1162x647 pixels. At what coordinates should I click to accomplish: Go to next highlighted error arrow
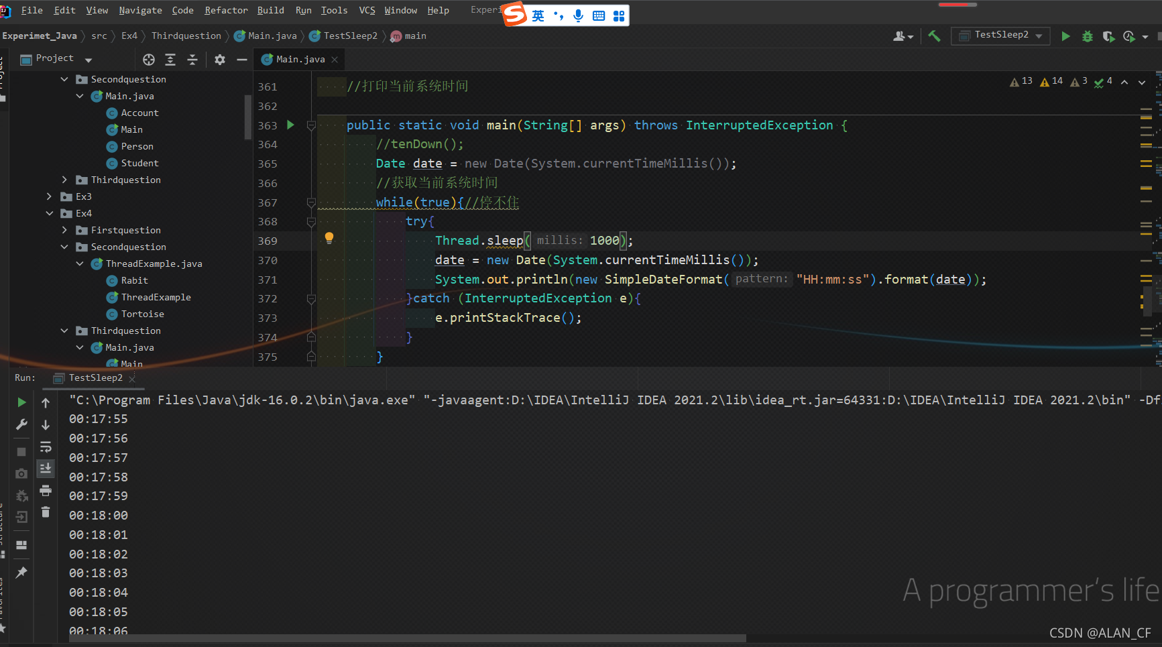(x=1142, y=82)
